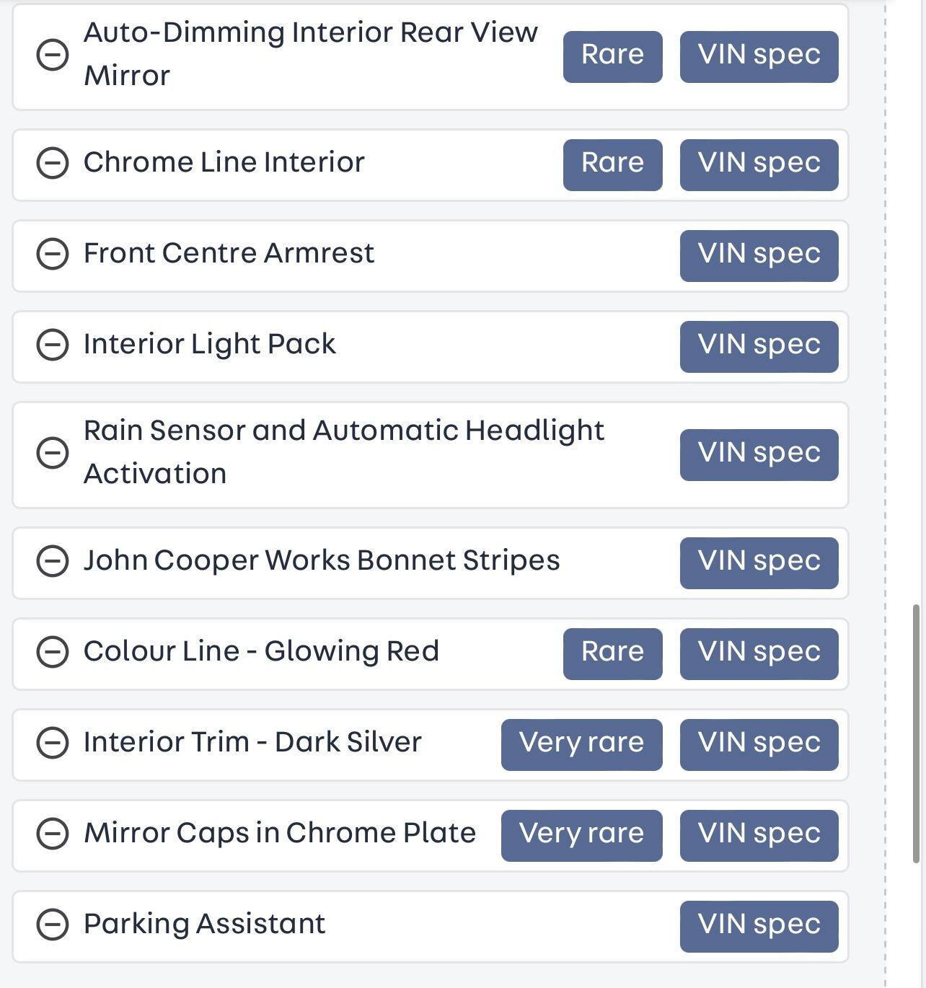Click Very rare badge for Interior Trim Dark Silver
Viewport: 926px width, 988px height.
click(x=581, y=744)
